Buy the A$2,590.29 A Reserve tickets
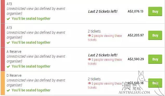 click(x=155, y=59)
